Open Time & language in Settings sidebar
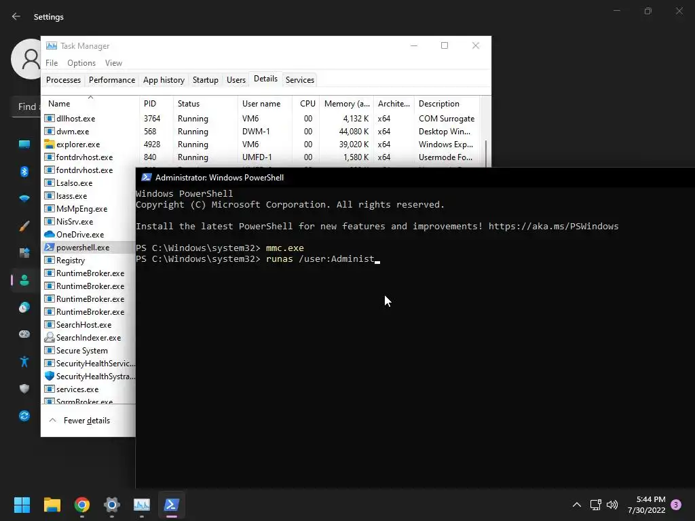Viewport: 695px width, 521px height. point(24,307)
